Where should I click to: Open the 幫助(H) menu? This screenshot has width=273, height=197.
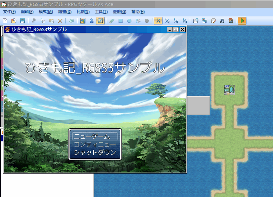138,12
